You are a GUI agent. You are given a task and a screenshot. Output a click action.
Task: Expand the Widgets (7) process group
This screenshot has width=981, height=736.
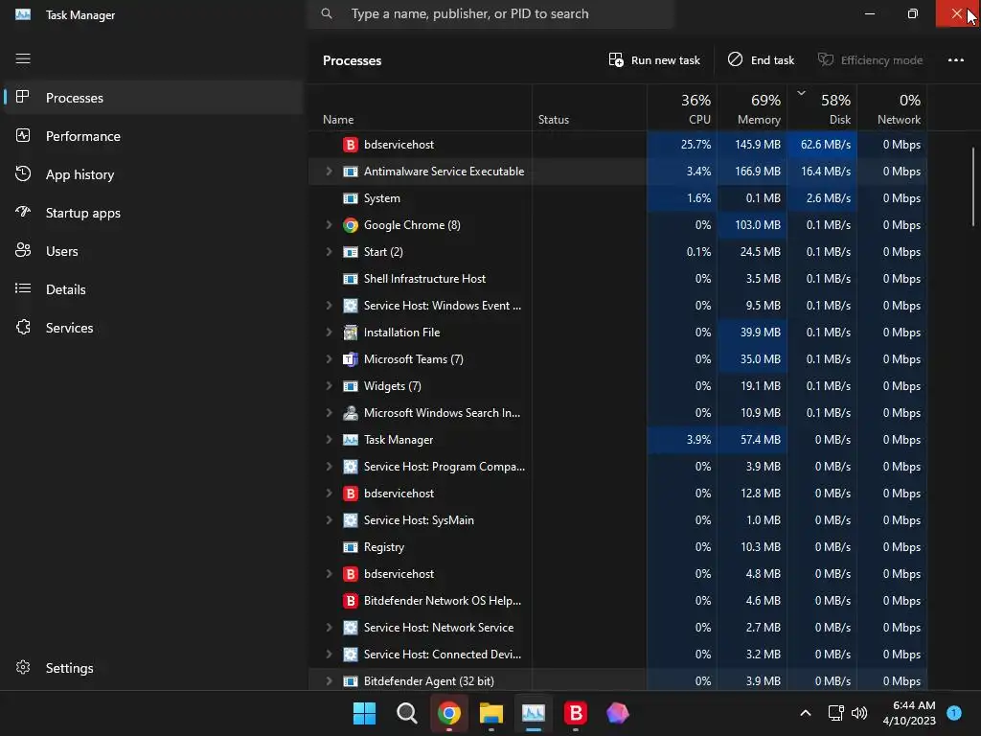point(330,386)
